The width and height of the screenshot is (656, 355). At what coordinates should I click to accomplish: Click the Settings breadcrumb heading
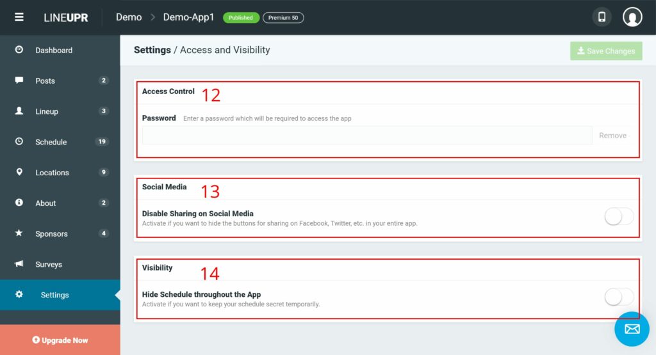point(152,50)
